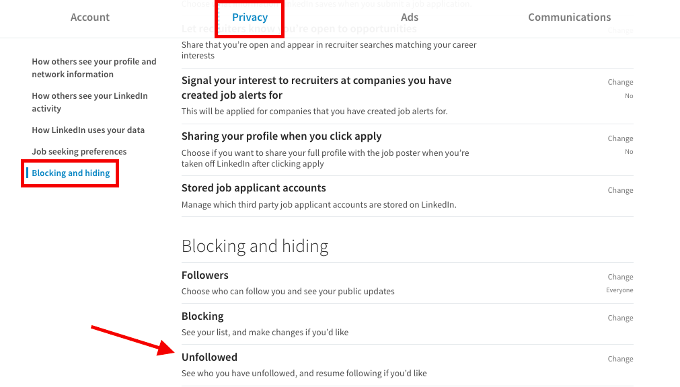Screen dimensions: 680x387
Task: Open the Account tab
Action: (90, 17)
